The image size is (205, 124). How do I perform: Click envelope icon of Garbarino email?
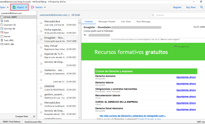point(41,72)
